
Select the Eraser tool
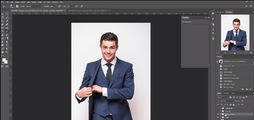click(x=2, y=38)
